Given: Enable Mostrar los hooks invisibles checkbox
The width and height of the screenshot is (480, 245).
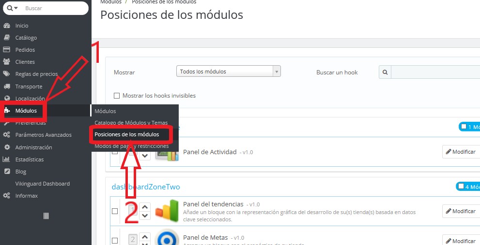Looking at the screenshot, I should [x=116, y=96].
